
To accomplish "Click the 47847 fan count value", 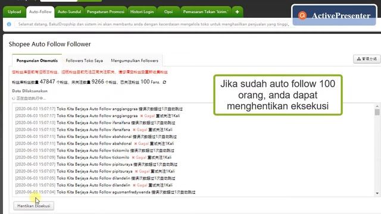I will 48,82.
